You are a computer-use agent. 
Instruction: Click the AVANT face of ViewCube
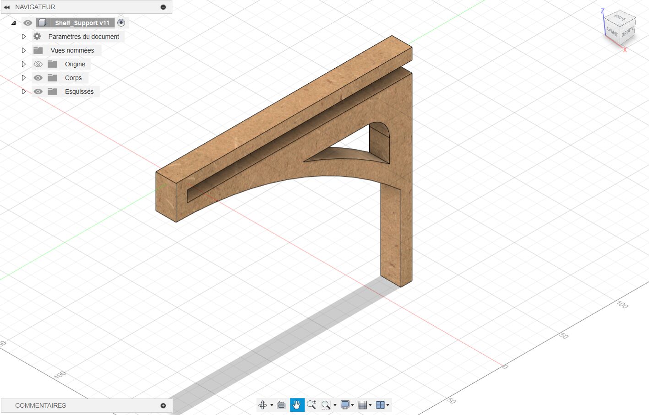pyautogui.click(x=612, y=32)
